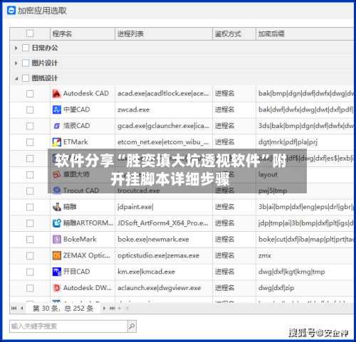Tick the 精雕 row checkbox

(30, 207)
